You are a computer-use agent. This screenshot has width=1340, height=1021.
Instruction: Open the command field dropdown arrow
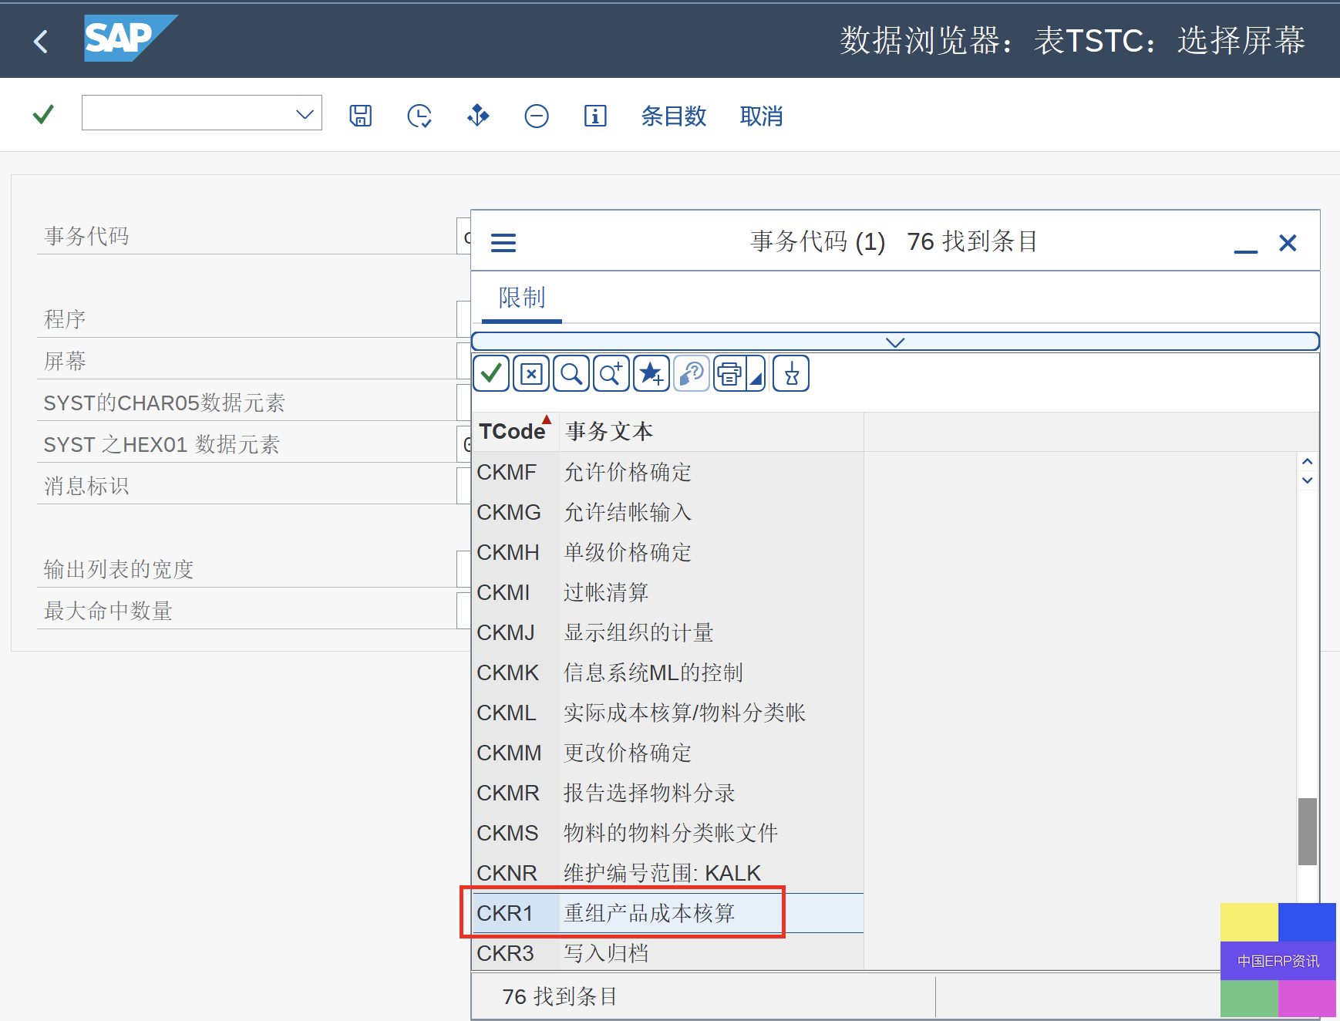[x=305, y=114]
